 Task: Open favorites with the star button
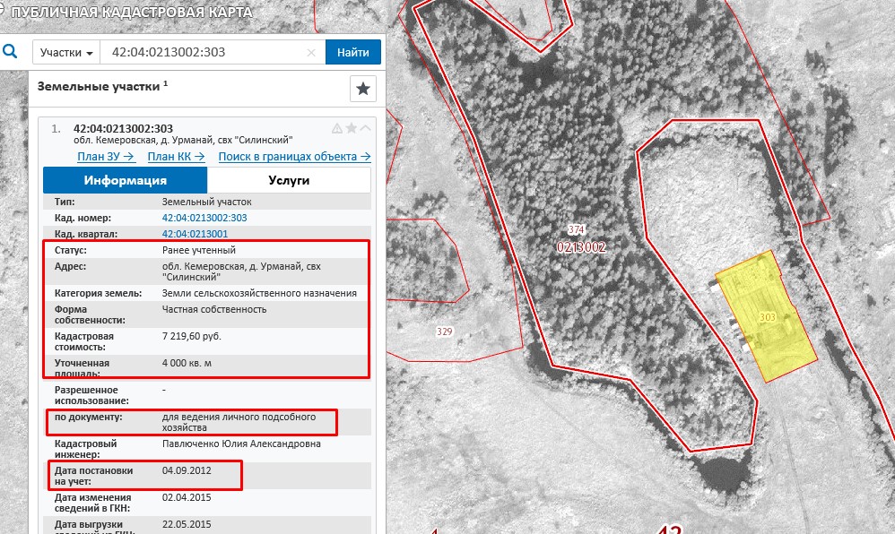pyautogui.click(x=362, y=89)
